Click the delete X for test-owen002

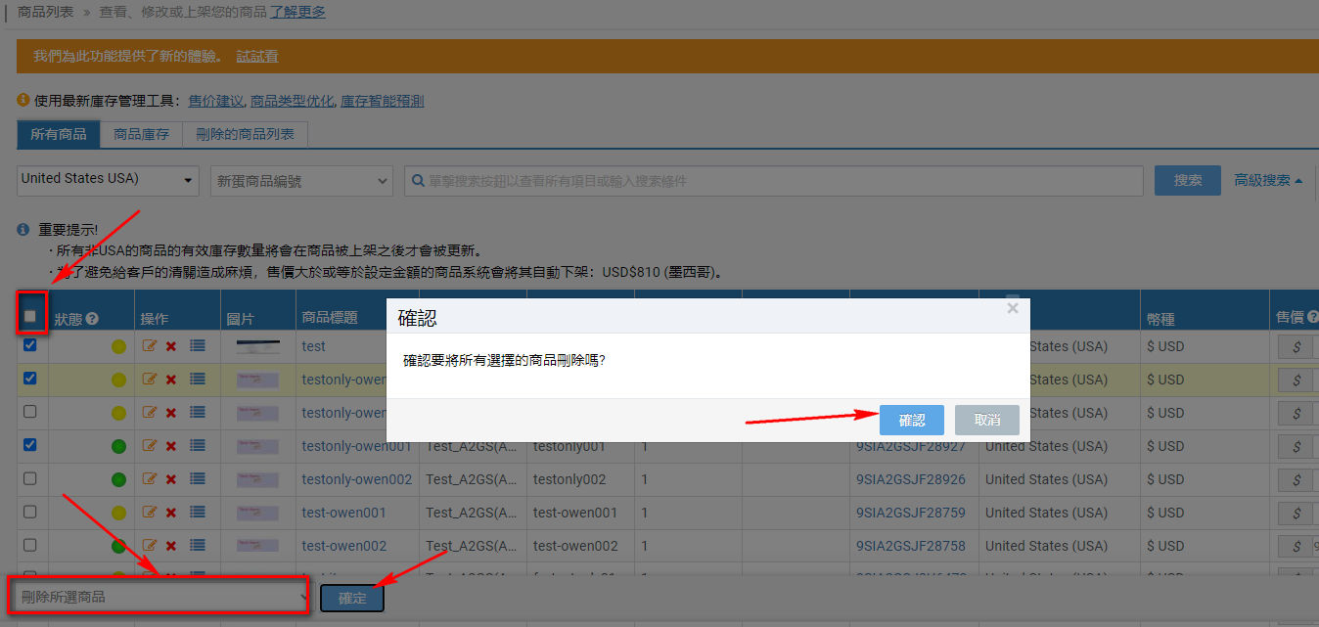pyautogui.click(x=171, y=546)
